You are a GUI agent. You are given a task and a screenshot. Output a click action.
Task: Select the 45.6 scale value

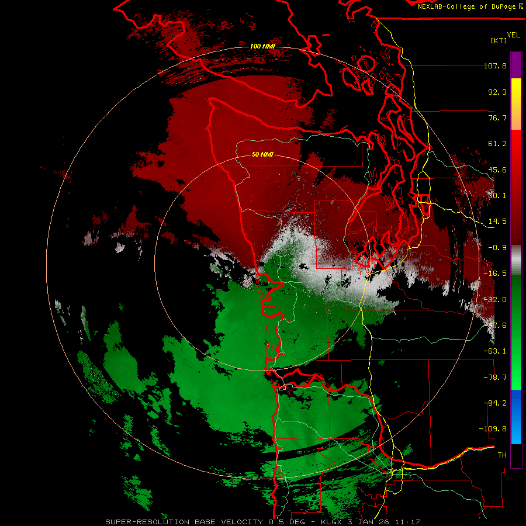click(497, 169)
